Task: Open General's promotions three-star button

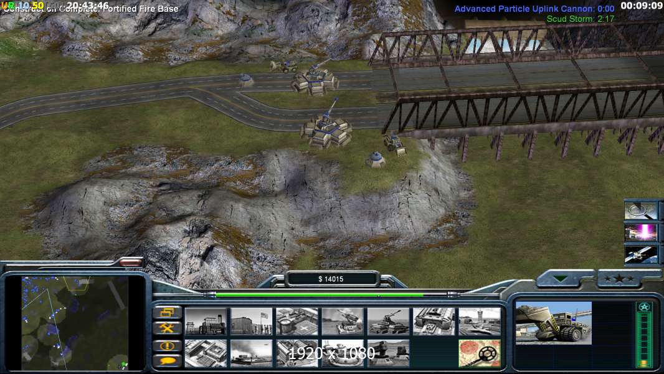Action: point(620,279)
